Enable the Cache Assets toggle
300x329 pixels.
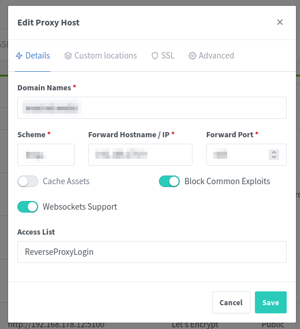pos(28,181)
